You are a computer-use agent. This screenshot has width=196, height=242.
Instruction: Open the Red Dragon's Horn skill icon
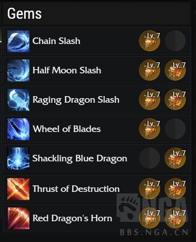point(18,218)
